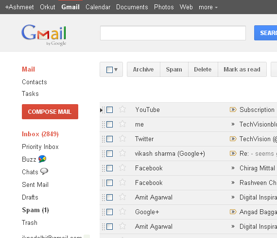The image size is (277, 238).
Task: Check the vikash sharma email checkbox
Action: click(109, 154)
